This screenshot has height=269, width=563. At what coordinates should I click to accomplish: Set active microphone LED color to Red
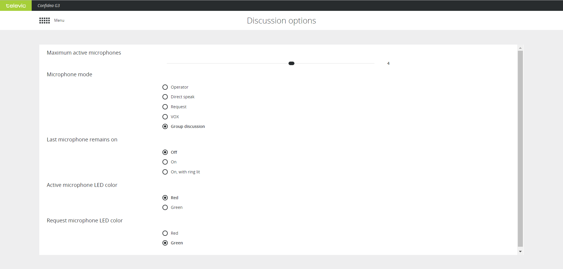[165, 198]
